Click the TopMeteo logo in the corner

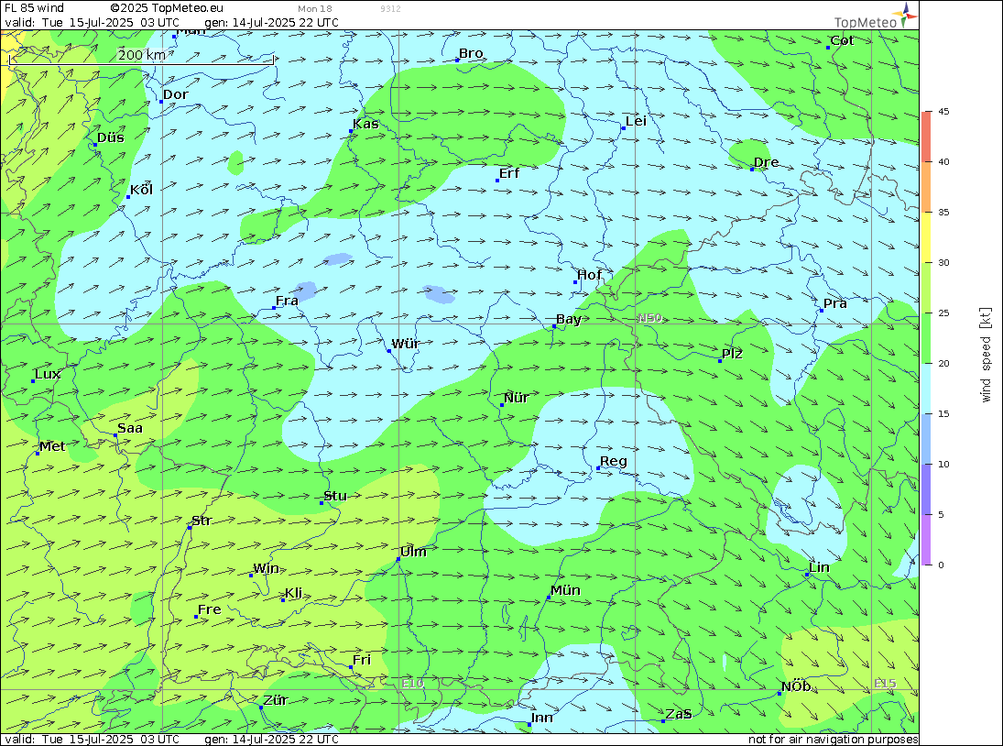tap(875, 16)
